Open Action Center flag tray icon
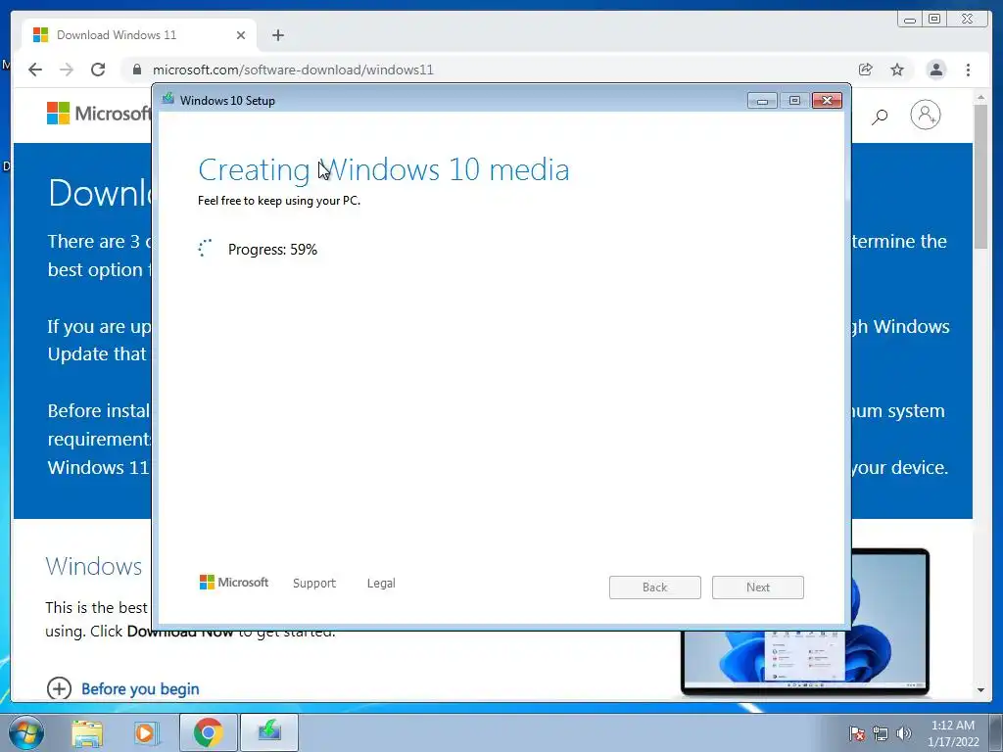Image resolution: width=1003 pixels, height=752 pixels. coord(856,733)
